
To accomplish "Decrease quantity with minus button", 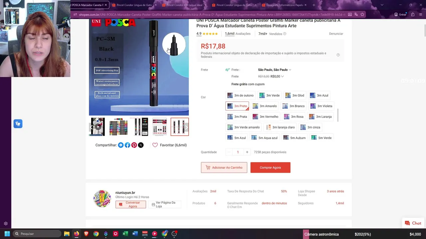I will [x=228, y=152].
